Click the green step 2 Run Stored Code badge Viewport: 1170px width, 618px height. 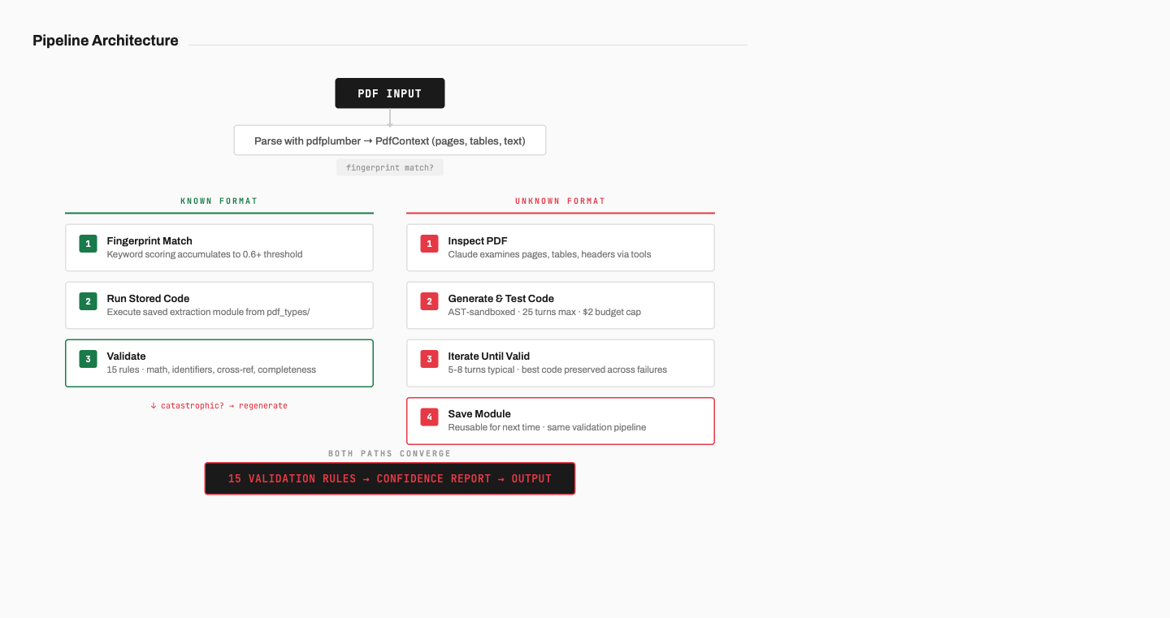tap(88, 300)
